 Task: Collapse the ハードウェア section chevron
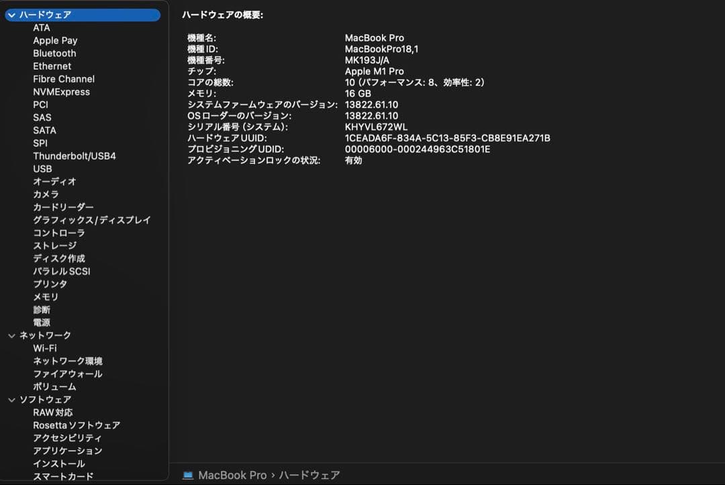click(11, 14)
